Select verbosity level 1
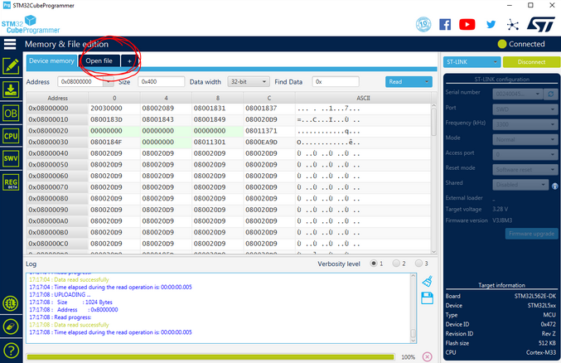 [x=374, y=264]
